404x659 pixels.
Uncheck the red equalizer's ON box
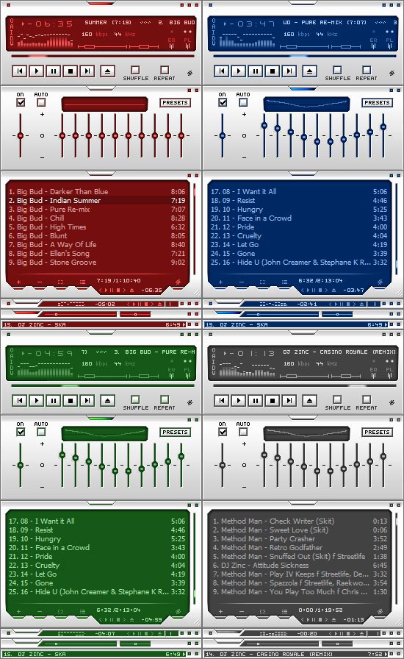point(21,102)
